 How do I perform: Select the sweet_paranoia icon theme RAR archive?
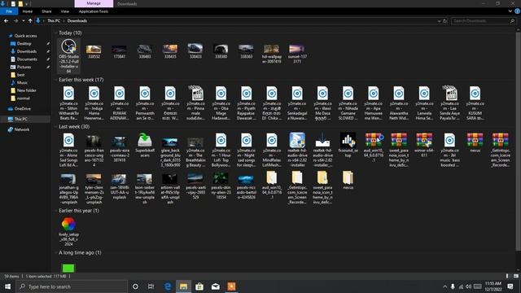[x=399, y=150]
